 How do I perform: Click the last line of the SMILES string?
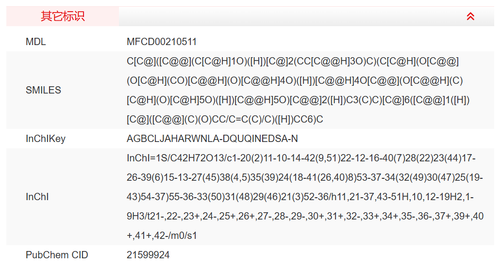[x=225, y=120]
